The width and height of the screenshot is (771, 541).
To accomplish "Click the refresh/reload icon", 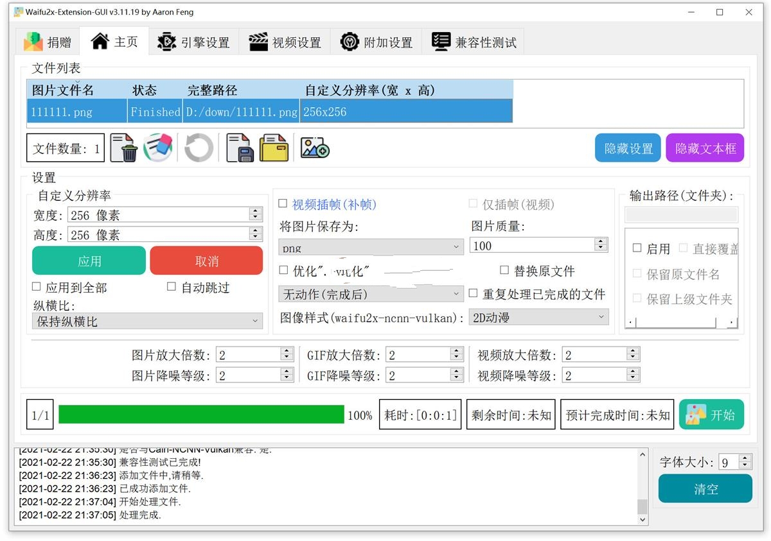I will (198, 148).
